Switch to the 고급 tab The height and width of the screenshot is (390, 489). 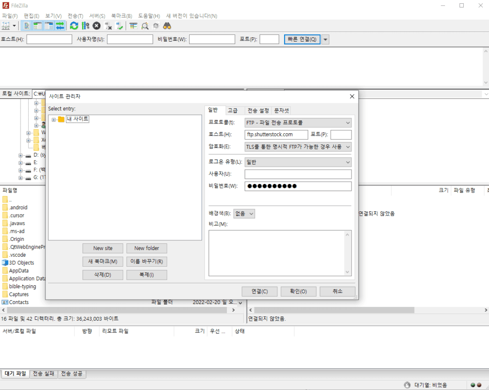point(233,110)
